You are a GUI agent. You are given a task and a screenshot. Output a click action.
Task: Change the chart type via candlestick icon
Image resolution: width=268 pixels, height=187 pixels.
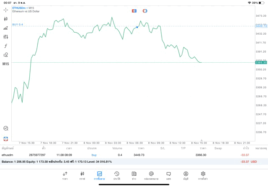tap(6, 19)
